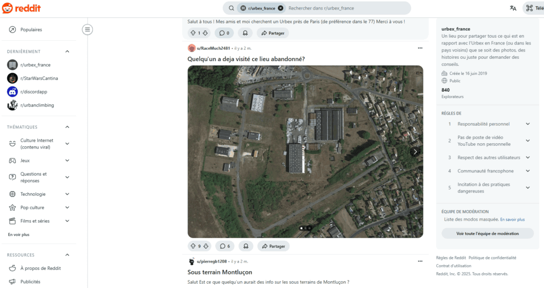Show next image in the aerial photo gallery
The width and height of the screenshot is (544, 288).
415,152
